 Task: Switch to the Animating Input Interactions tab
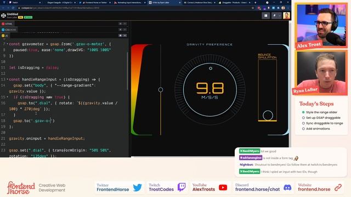tap(129, 2)
